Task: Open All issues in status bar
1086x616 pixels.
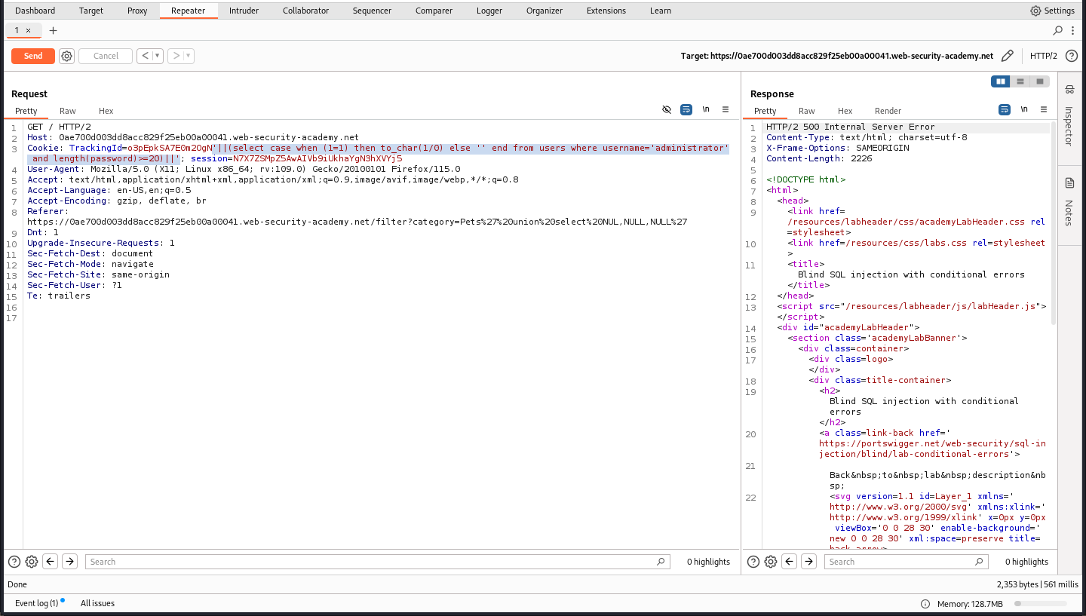Action: click(97, 604)
